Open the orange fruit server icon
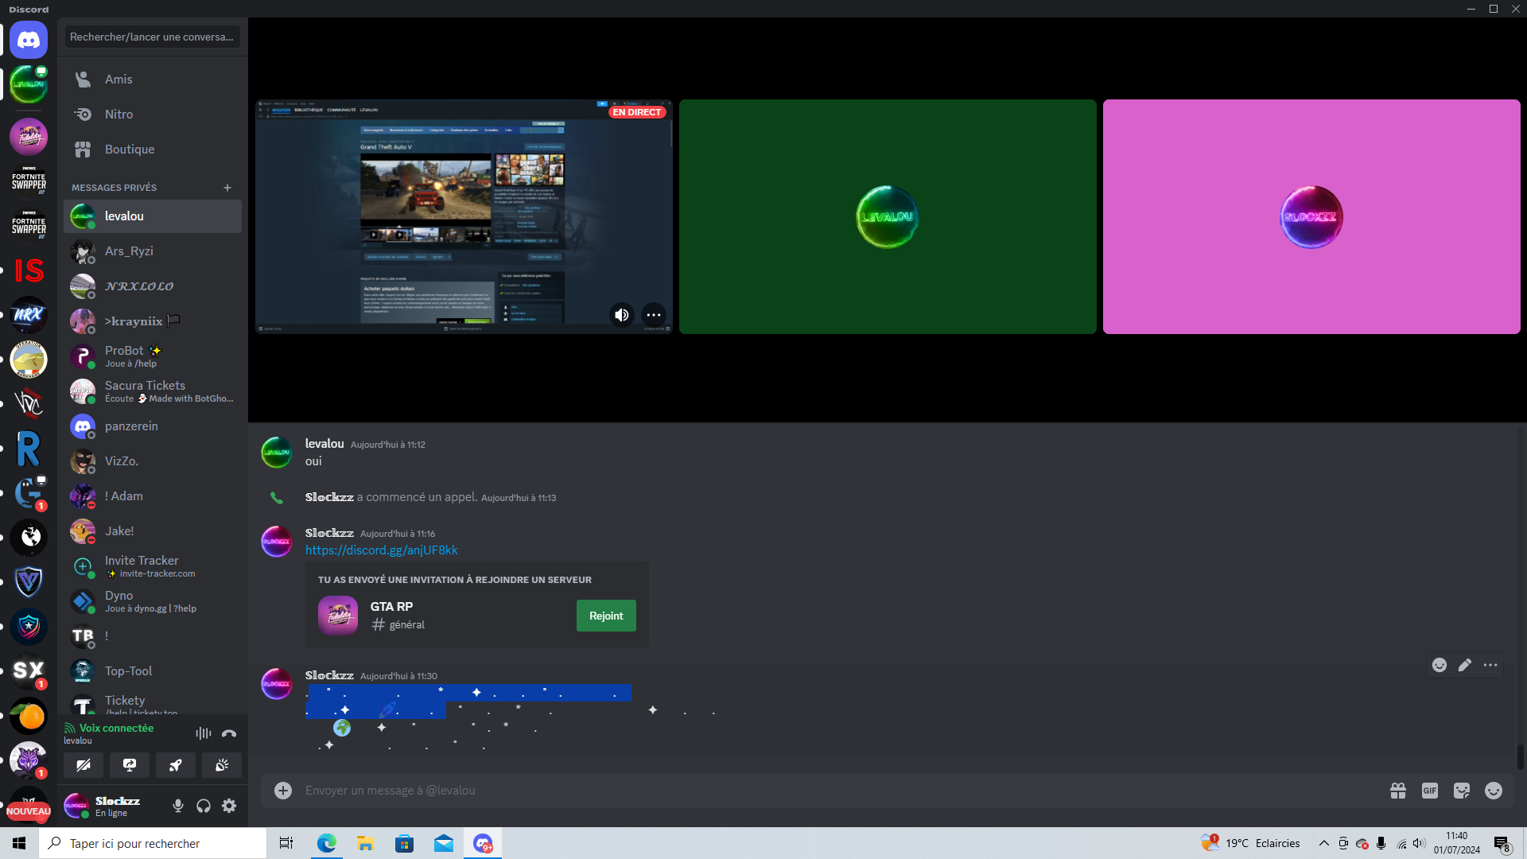The image size is (1527, 859). click(29, 716)
